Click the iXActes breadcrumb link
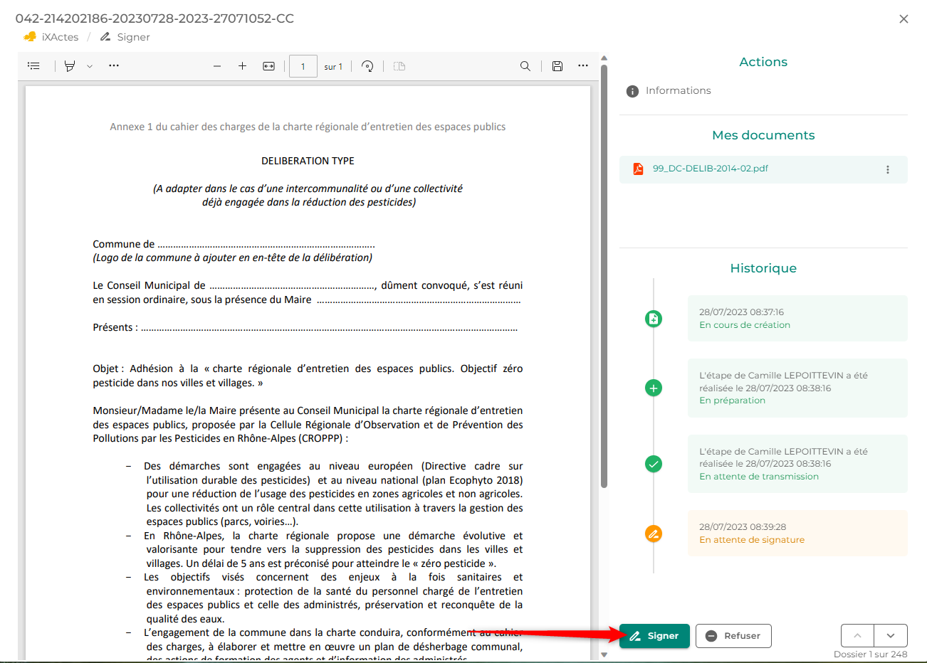 (60, 37)
